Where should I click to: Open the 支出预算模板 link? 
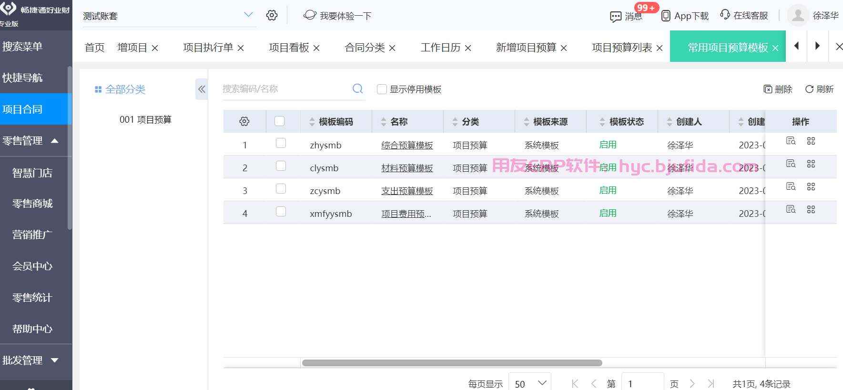tap(407, 191)
